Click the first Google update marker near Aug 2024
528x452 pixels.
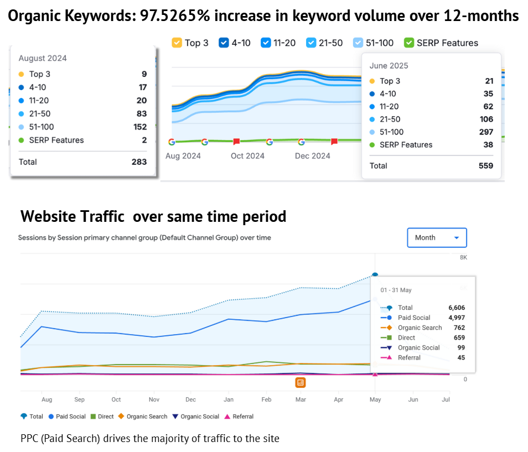click(172, 142)
